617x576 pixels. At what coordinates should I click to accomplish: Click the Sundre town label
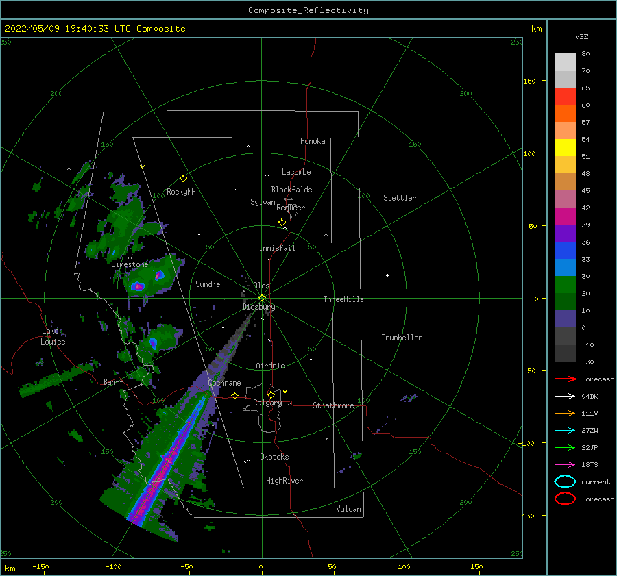[208, 284]
